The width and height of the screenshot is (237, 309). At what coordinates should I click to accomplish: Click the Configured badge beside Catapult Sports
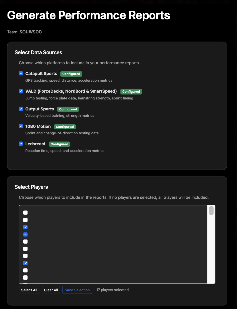coord(71,74)
